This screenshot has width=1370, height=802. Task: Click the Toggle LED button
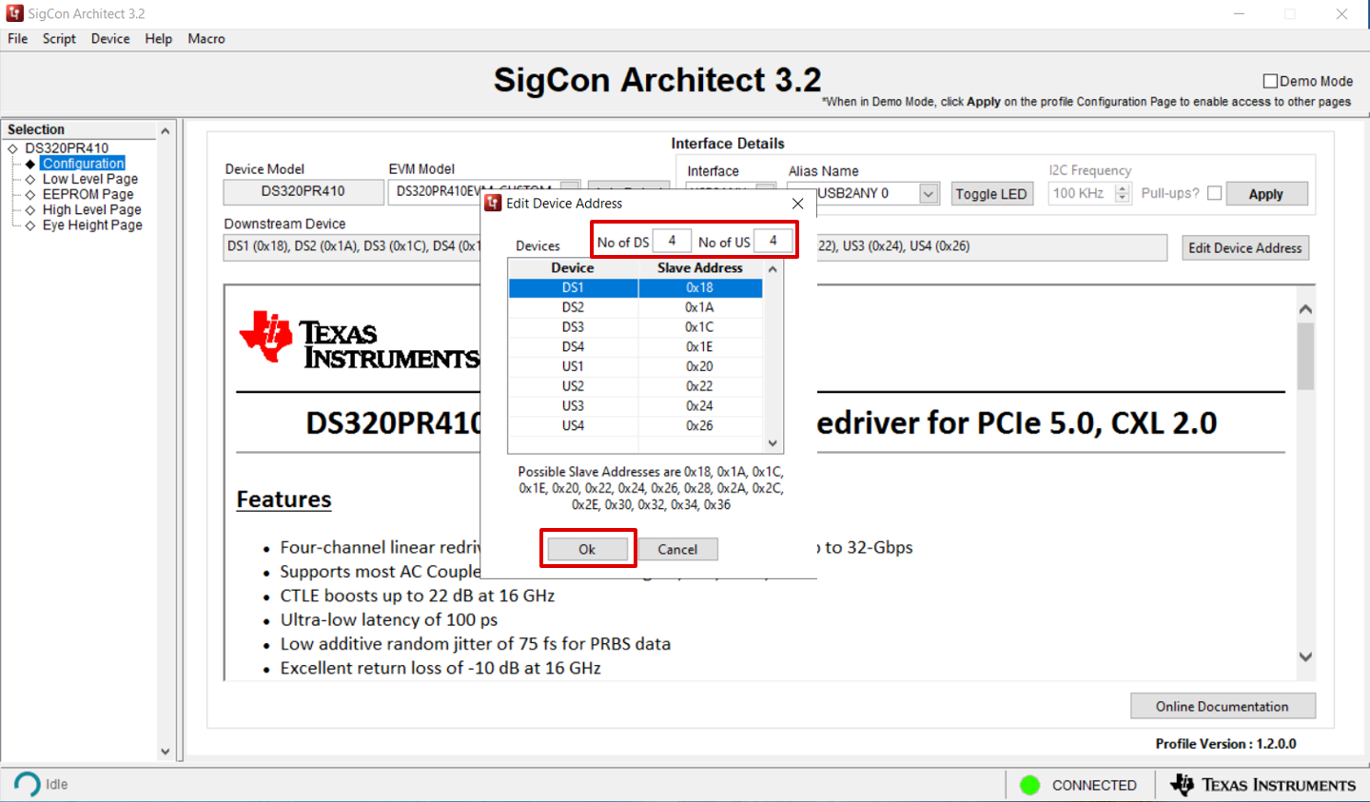coord(990,194)
